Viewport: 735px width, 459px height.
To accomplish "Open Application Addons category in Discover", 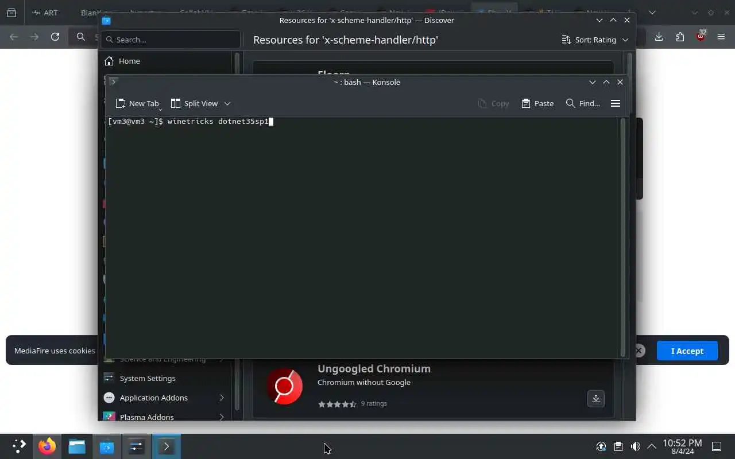I will point(166,398).
